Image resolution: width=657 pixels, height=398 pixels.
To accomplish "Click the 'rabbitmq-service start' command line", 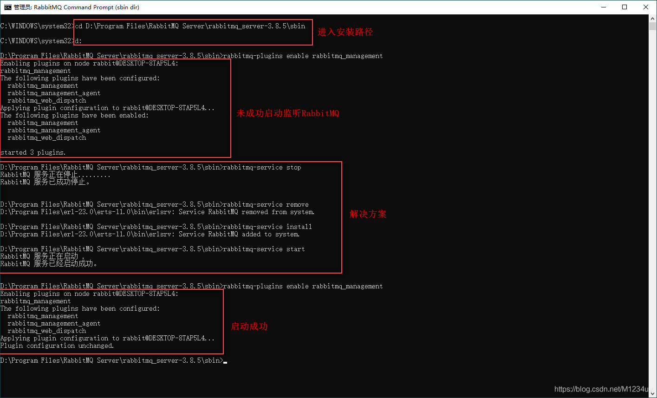I will [153, 249].
